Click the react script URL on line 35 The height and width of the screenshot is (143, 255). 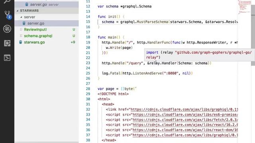coord(185,125)
